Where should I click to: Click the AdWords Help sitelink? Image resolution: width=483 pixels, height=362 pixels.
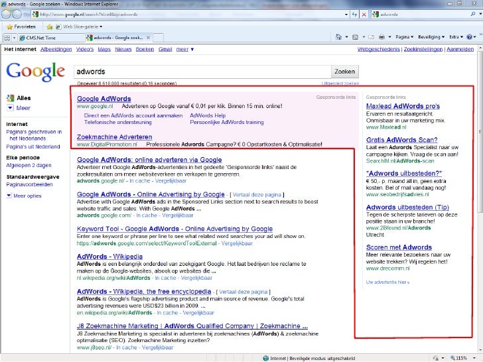pos(208,115)
